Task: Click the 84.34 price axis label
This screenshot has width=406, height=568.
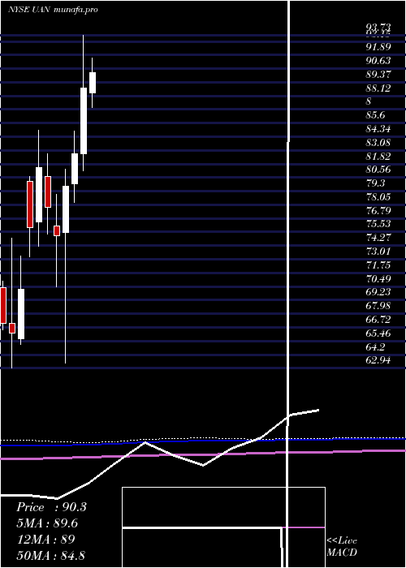Action: tap(378, 129)
